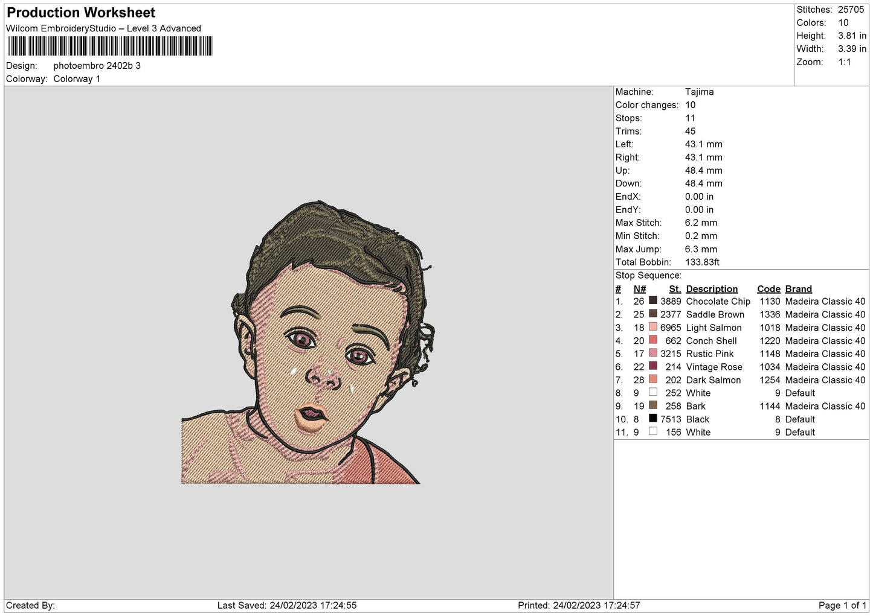The width and height of the screenshot is (873, 616).
Task: Click the 'Conch Shell' description text
Action: click(x=711, y=341)
